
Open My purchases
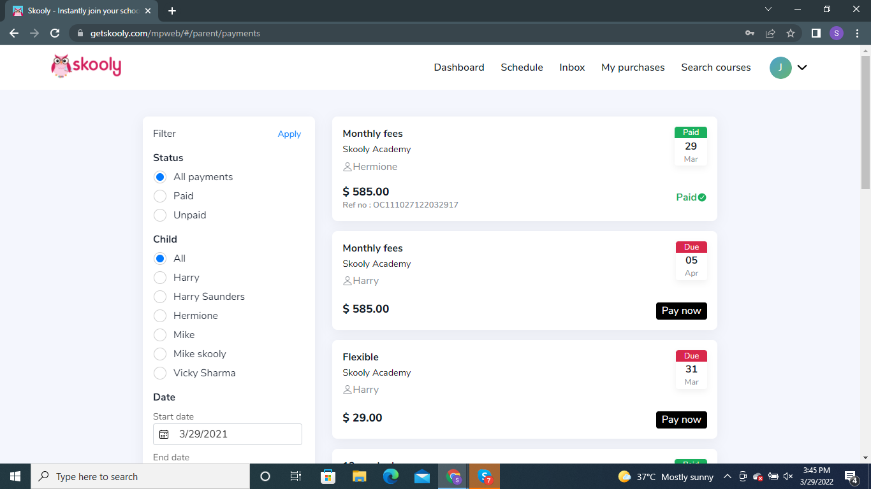point(633,67)
